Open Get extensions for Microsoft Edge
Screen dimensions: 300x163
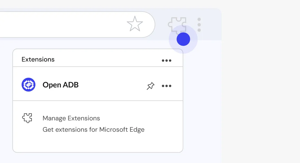(93, 130)
